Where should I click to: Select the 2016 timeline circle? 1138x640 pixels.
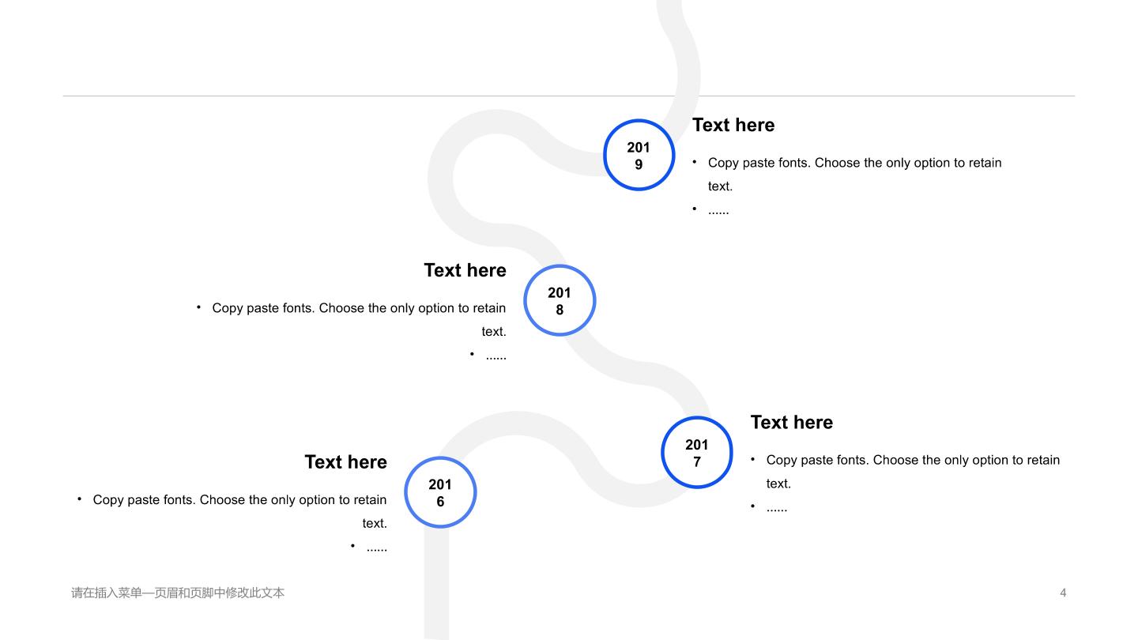(440, 492)
